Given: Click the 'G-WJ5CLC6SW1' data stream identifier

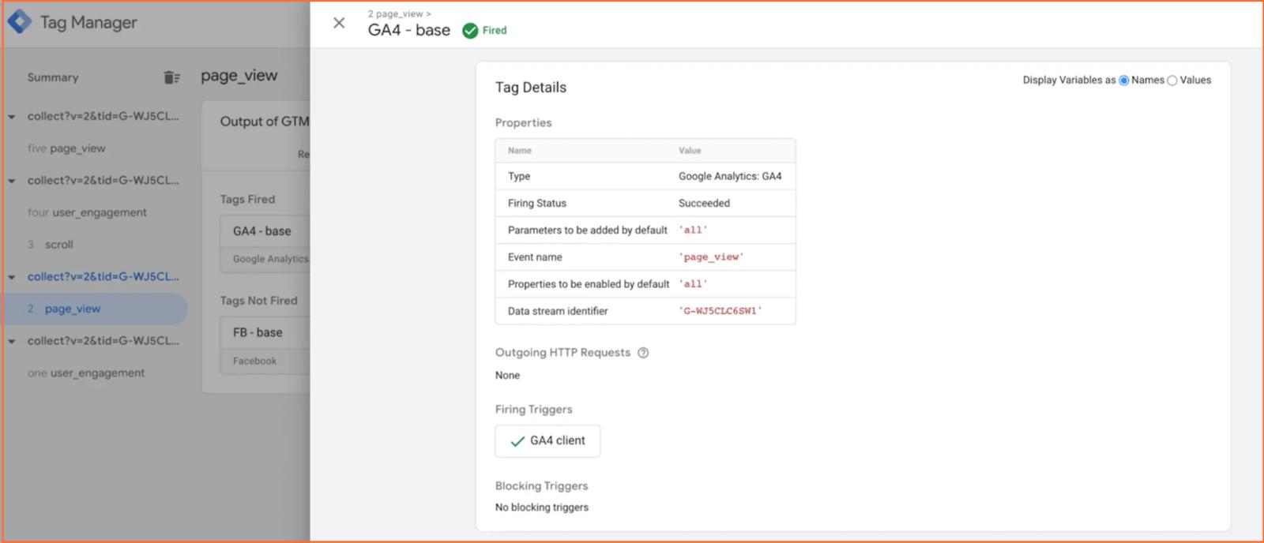Looking at the screenshot, I should (720, 311).
